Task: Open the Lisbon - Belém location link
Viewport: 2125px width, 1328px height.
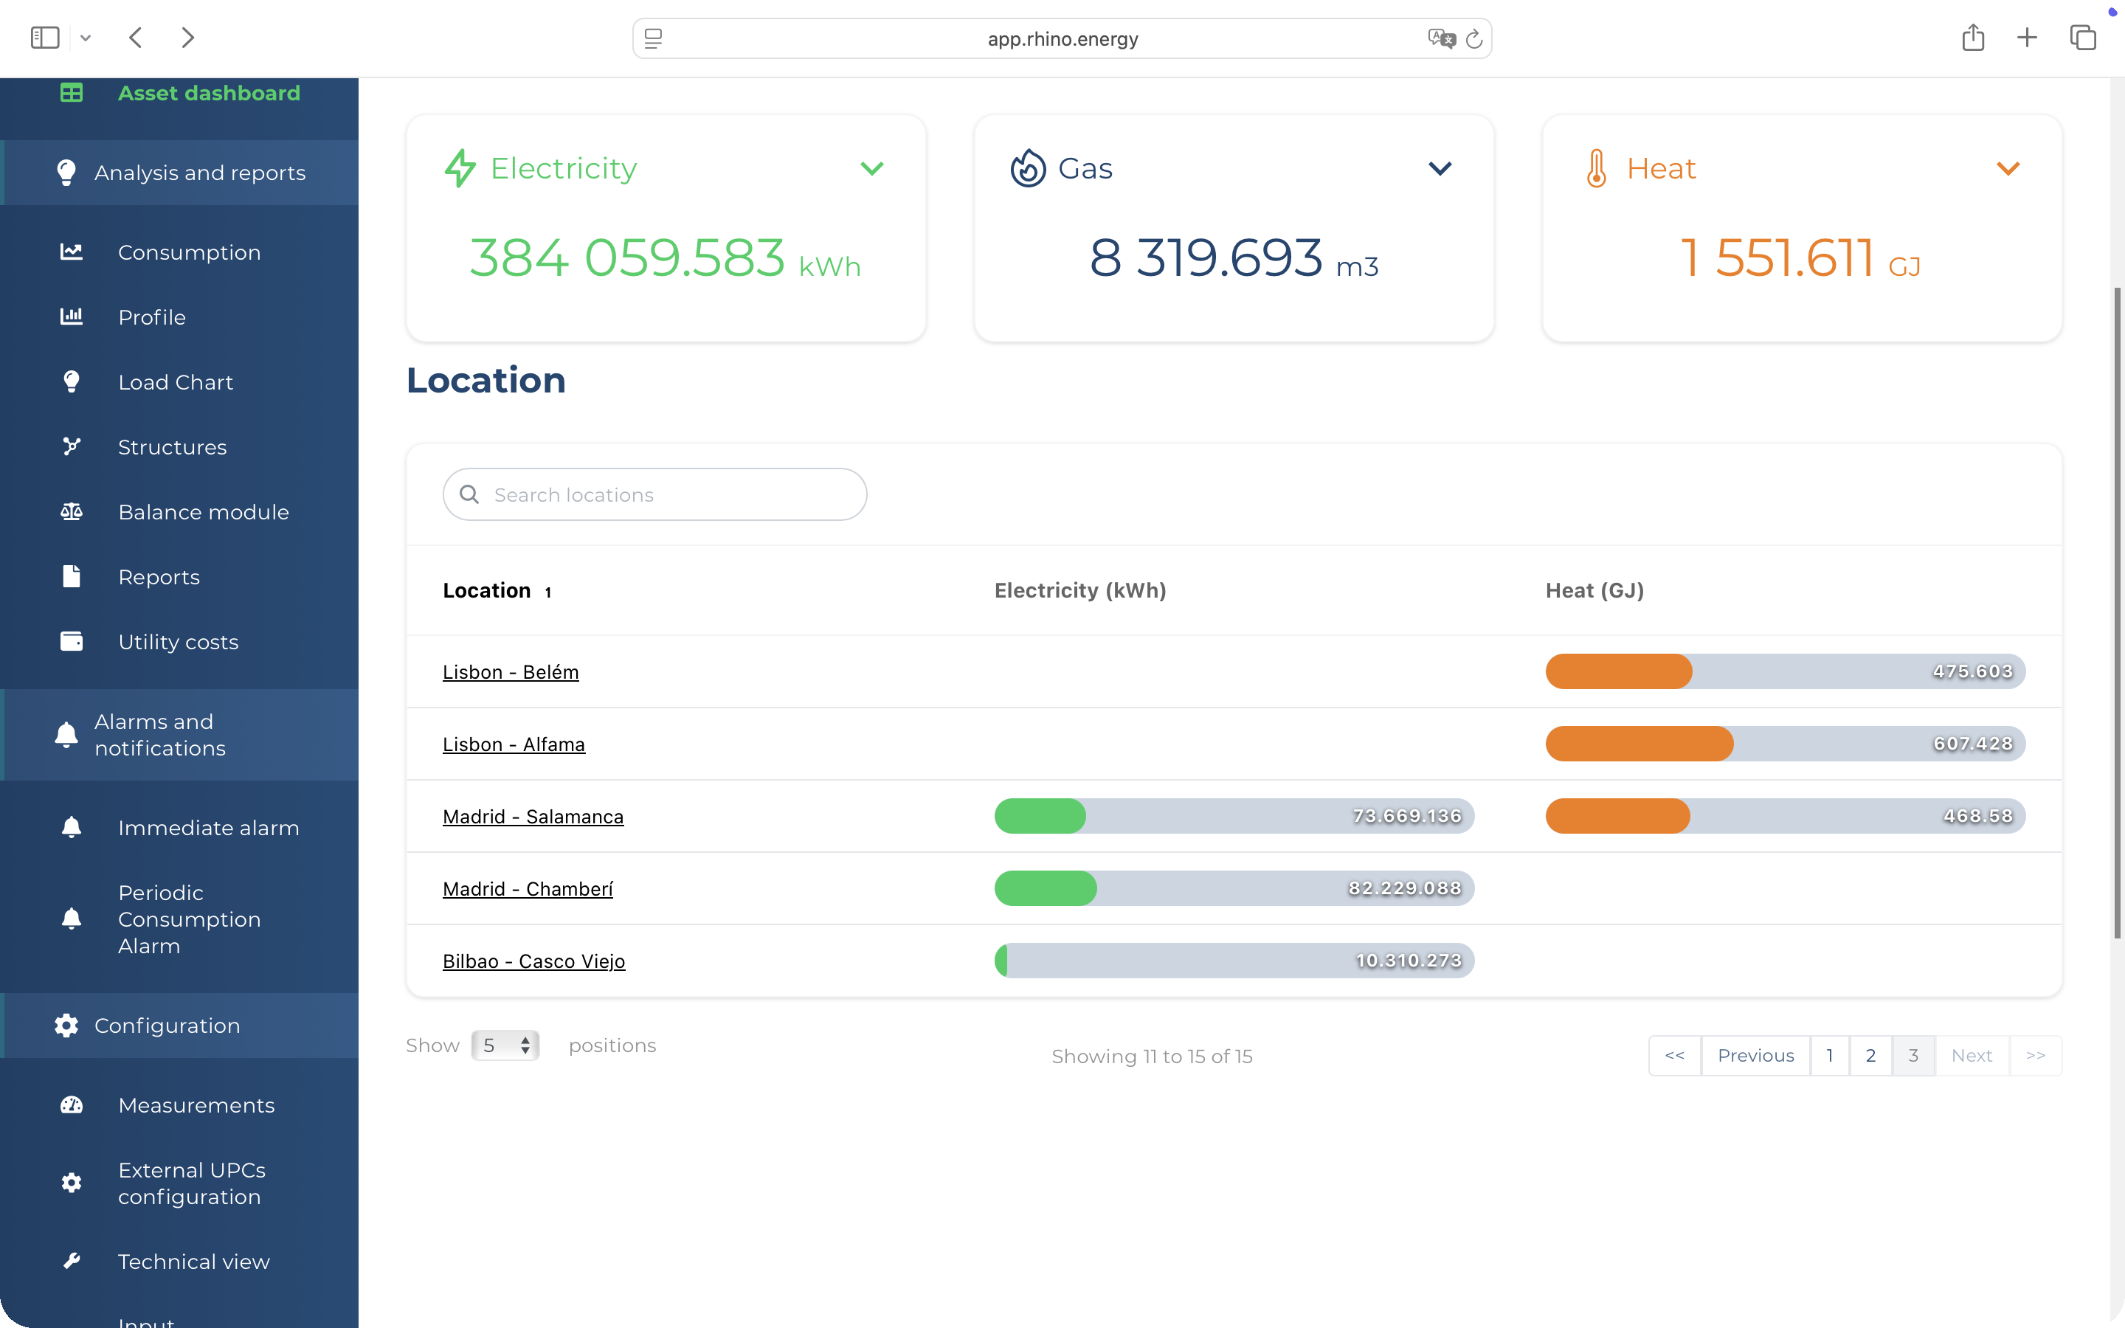Action: [x=510, y=672]
